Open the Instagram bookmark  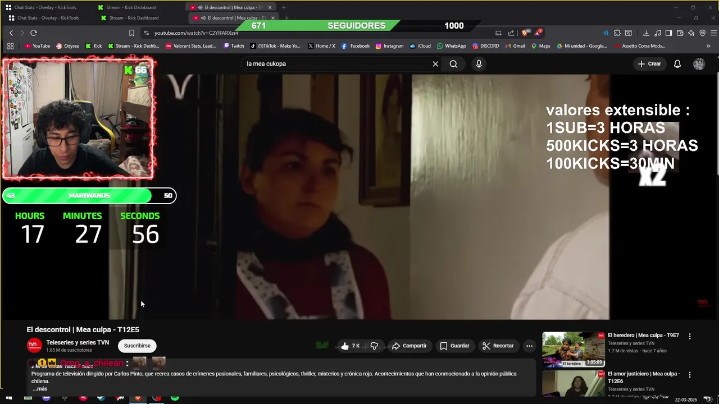pos(389,46)
